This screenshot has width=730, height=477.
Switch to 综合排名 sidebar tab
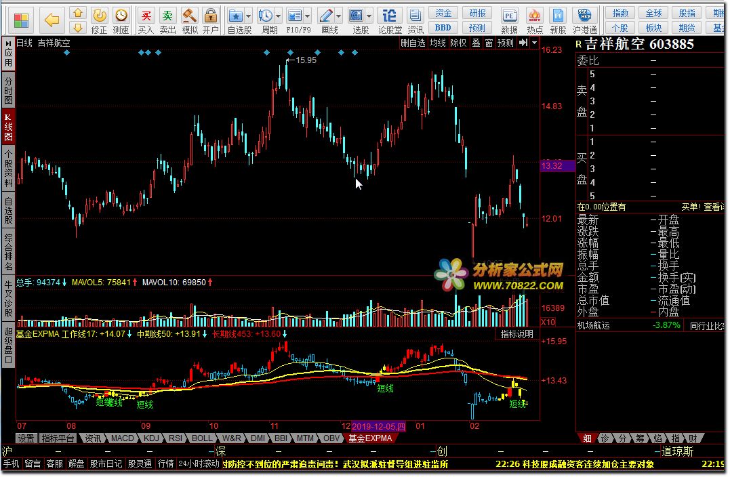8,252
